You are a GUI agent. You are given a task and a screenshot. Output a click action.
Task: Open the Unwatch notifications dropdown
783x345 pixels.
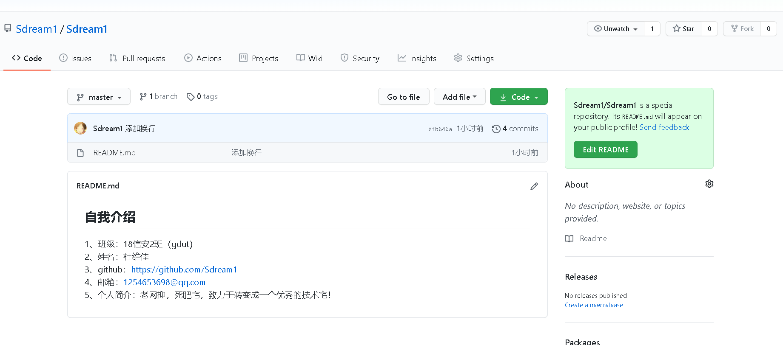tap(616, 29)
